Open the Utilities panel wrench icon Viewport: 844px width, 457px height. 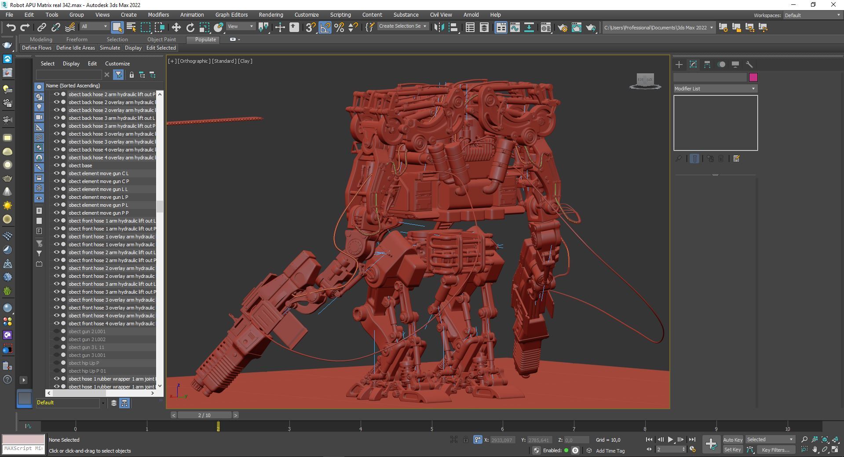click(x=749, y=65)
